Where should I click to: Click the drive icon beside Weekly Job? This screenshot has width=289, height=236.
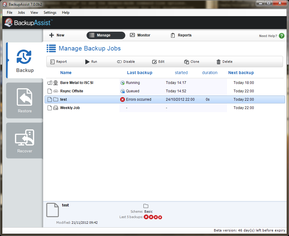click(55, 108)
